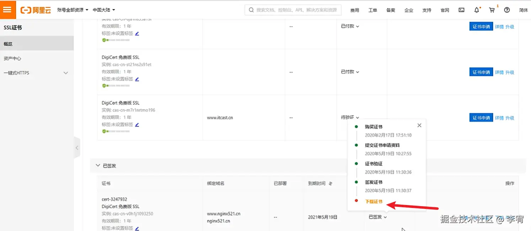Open 支持 in the top navigation
The image size is (531, 231).
coord(427,10)
